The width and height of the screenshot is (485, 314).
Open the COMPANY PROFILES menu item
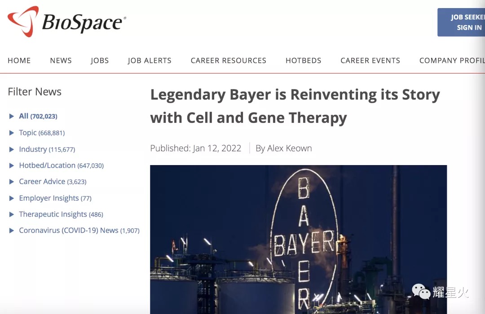tap(452, 61)
